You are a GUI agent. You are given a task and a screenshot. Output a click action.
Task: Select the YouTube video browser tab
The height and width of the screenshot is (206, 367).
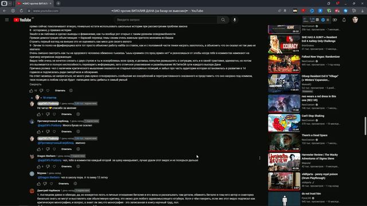point(34,3)
